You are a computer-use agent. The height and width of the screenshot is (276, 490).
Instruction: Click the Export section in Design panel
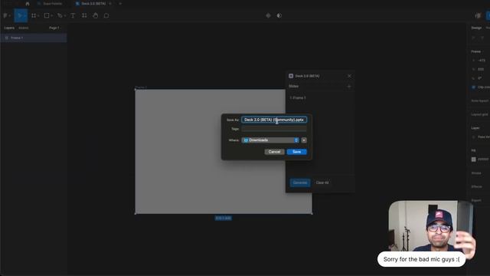pyautogui.click(x=476, y=200)
